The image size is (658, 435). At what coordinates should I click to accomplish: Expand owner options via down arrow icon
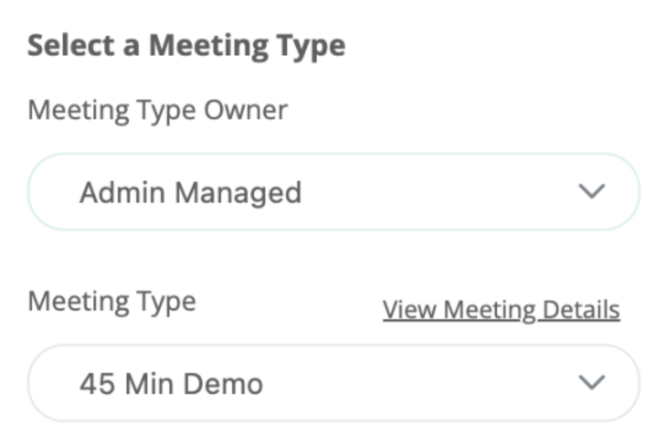tap(591, 192)
